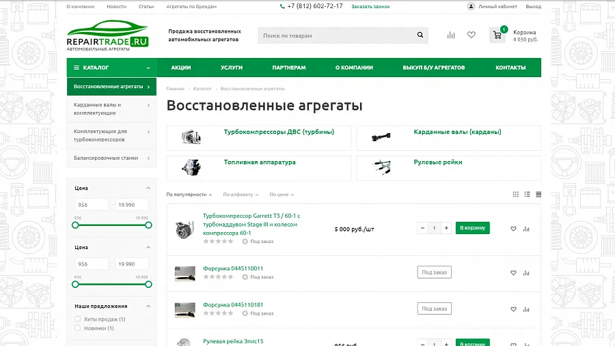The height and width of the screenshot is (346, 615).
Task: Click first Цена minimum field 956
Action: coord(92,205)
